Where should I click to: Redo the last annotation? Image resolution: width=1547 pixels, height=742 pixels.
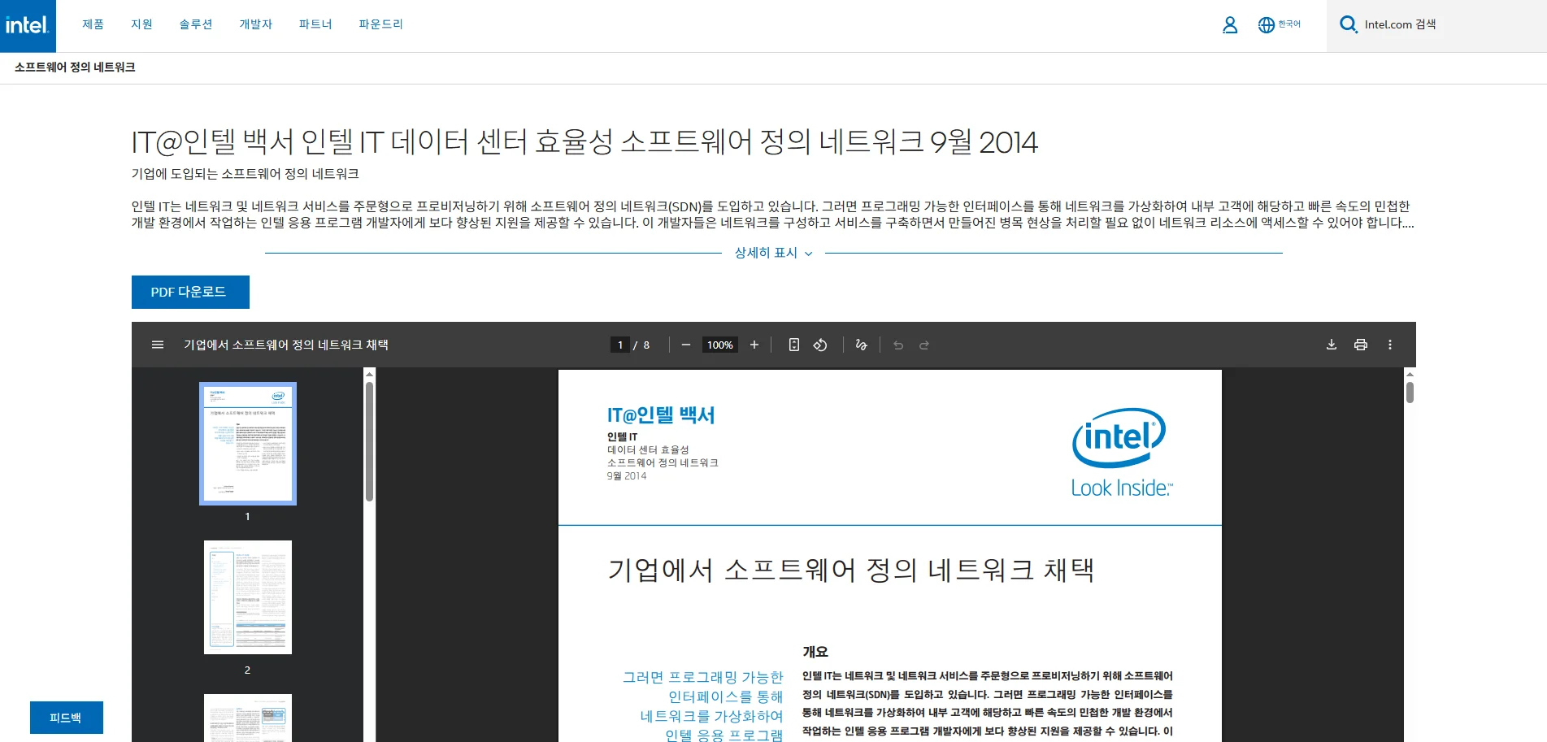(924, 345)
